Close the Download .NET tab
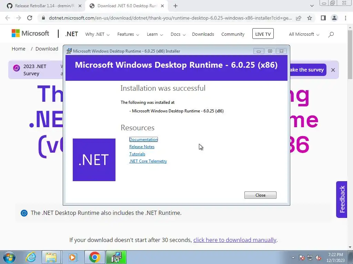 162,6
